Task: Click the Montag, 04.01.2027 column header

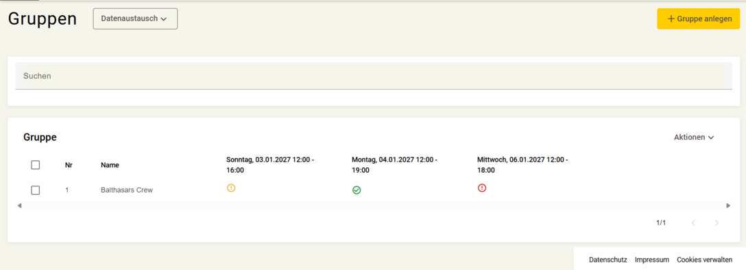Action: pyautogui.click(x=395, y=165)
